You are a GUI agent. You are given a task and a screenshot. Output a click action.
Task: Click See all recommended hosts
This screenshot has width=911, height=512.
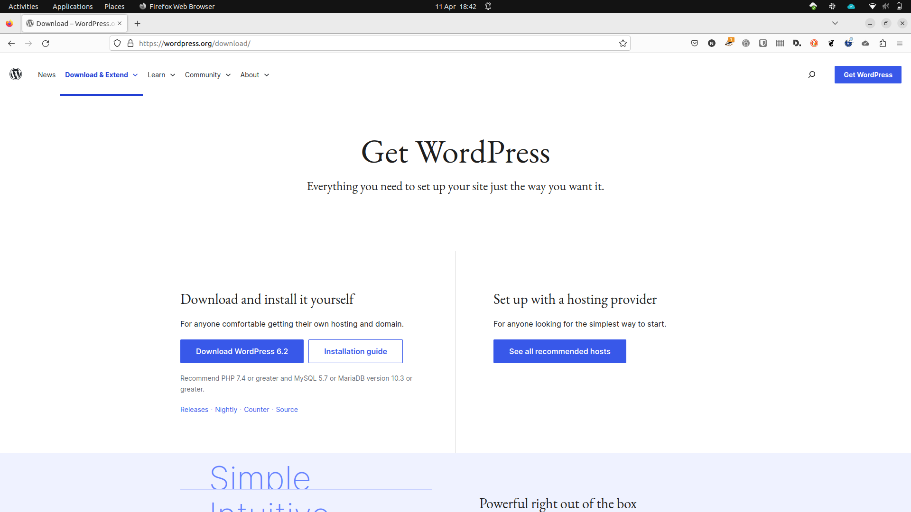click(x=560, y=351)
